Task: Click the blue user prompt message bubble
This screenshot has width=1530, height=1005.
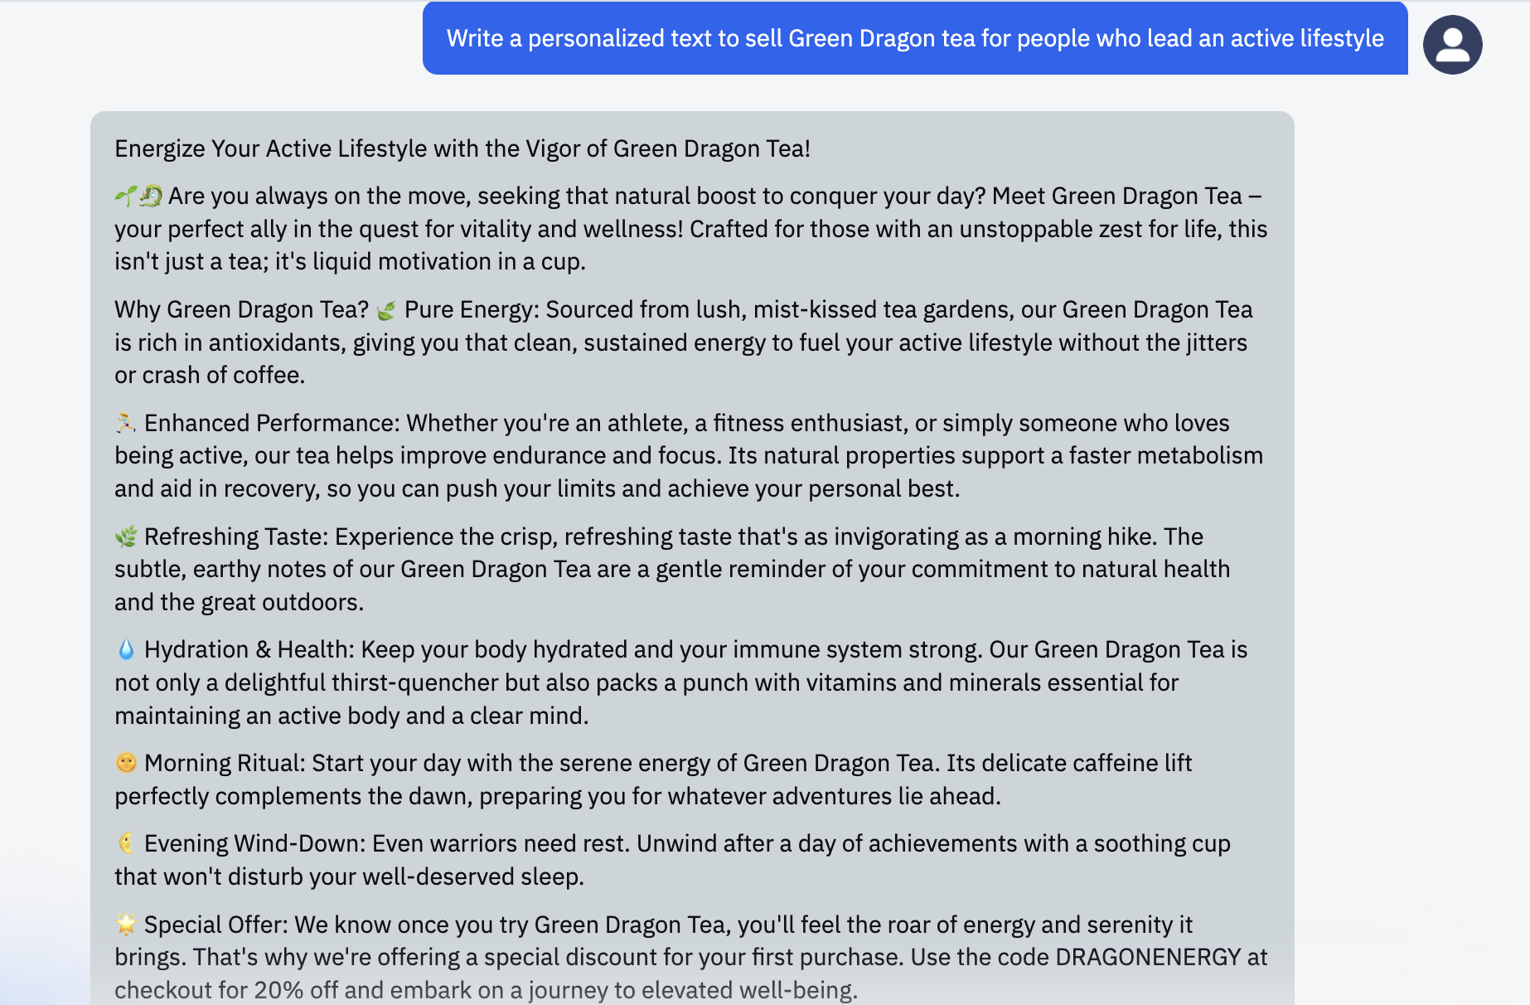Action: click(x=914, y=39)
